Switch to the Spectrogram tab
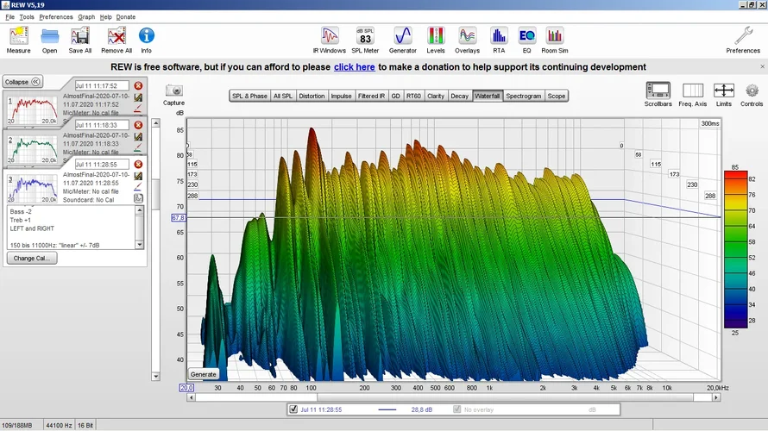This screenshot has height=431, width=768. [x=524, y=96]
